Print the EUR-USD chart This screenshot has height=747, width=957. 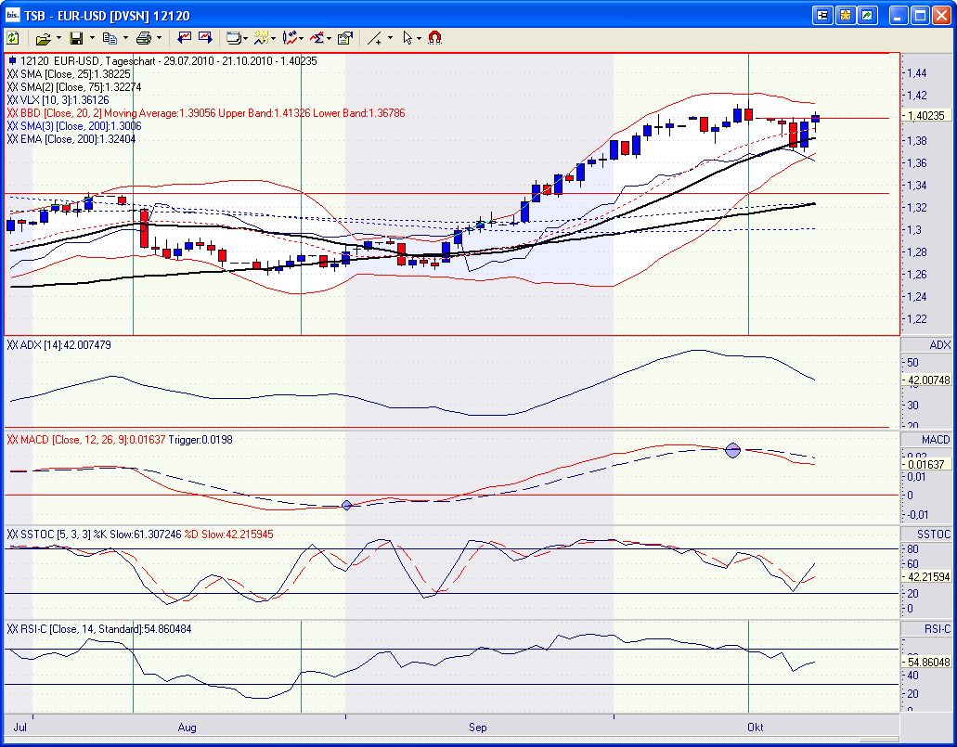pyautogui.click(x=144, y=38)
